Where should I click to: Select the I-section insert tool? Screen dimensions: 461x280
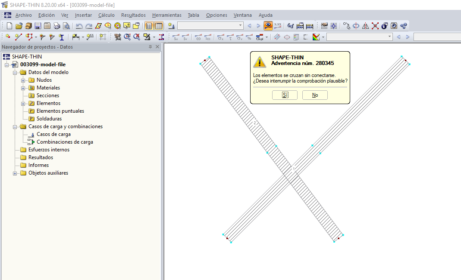click(61, 37)
